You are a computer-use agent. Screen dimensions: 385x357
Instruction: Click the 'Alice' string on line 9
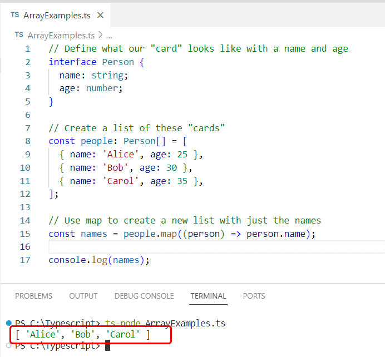(121, 155)
